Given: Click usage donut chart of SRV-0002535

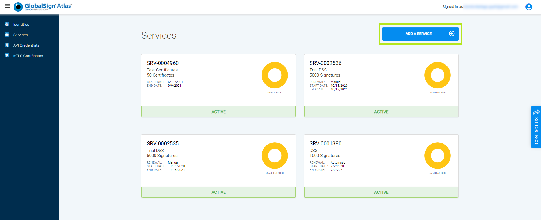Looking at the screenshot, I should 275,156.
